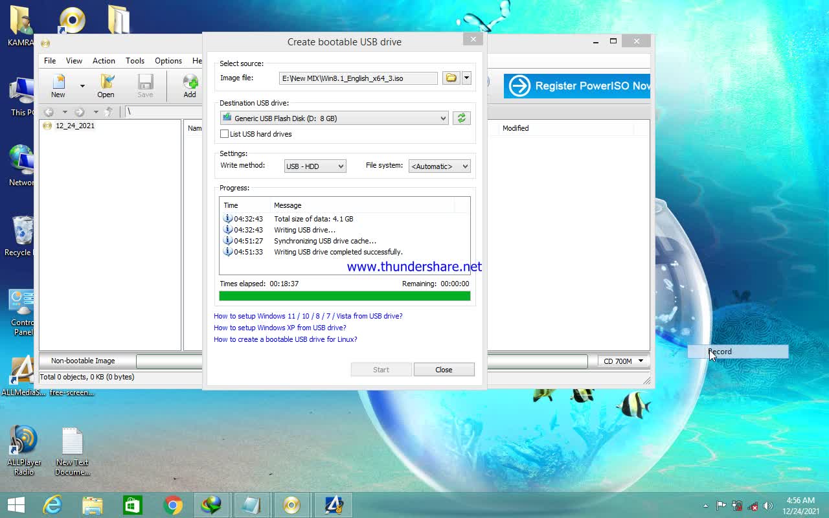Refresh the destination USB drive list
The image size is (829, 518).
pos(461,118)
